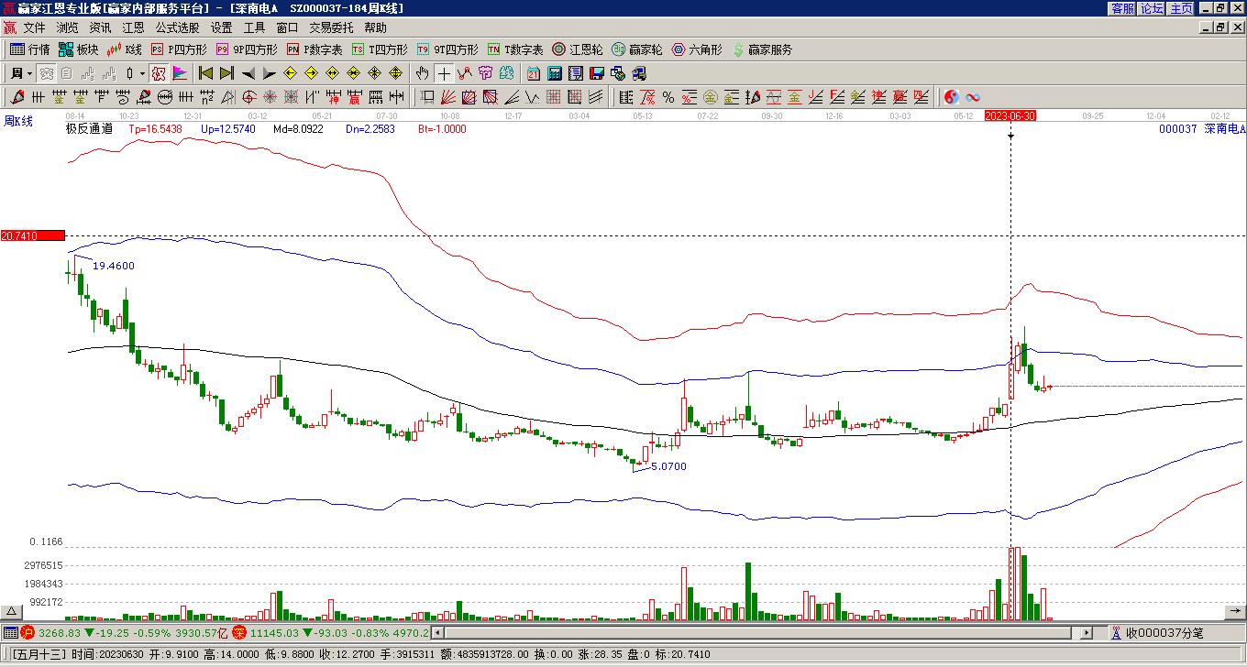This screenshot has width=1247, height=667.
Task: Click the hand pan tool icon
Action: (422, 73)
